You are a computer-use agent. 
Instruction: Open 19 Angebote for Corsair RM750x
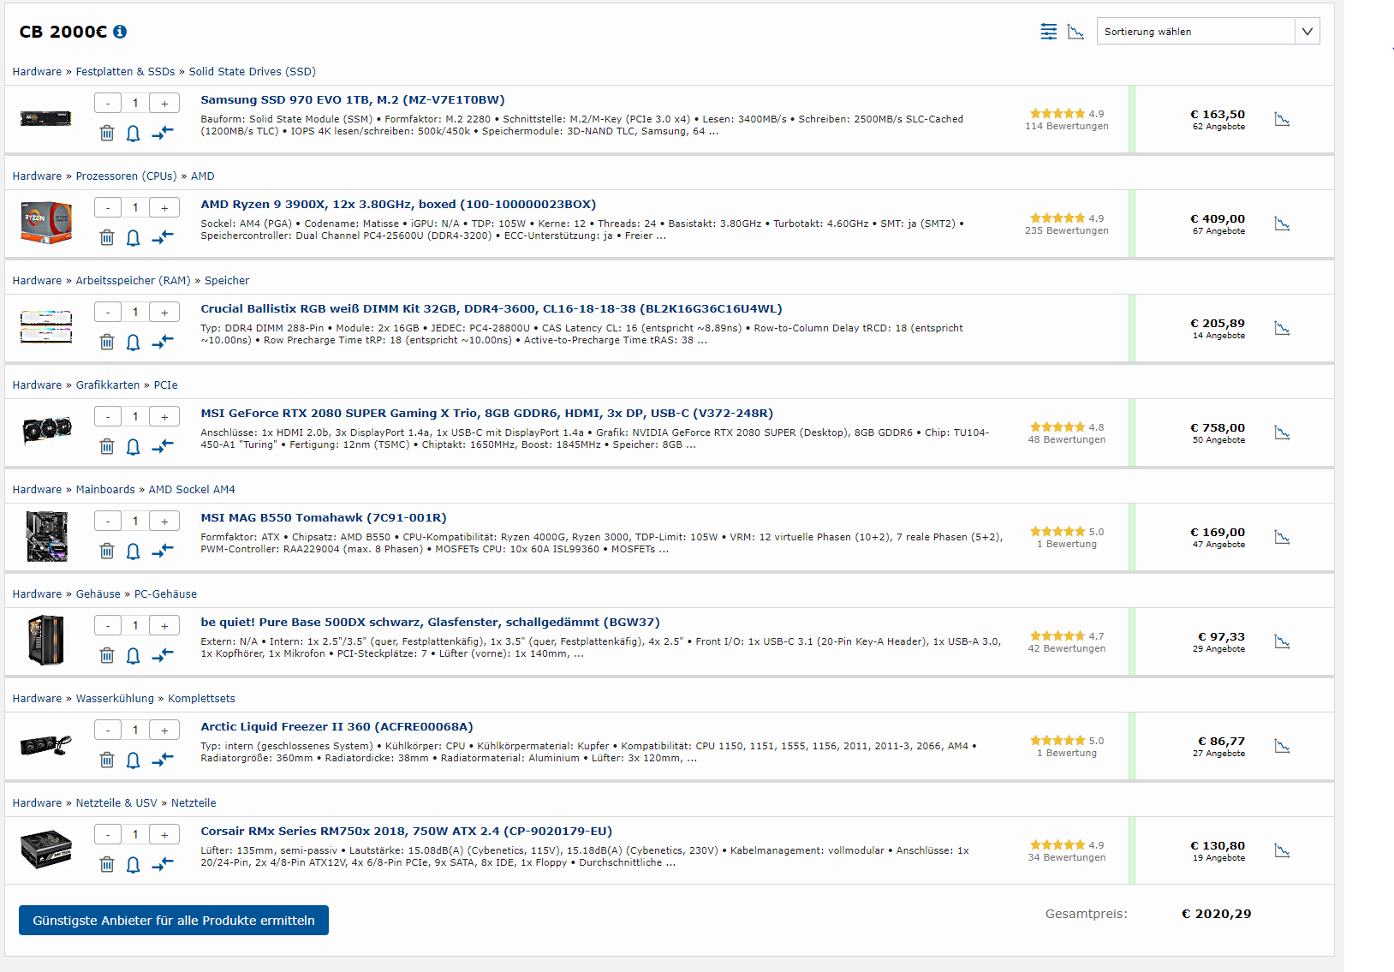[x=1218, y=858]
